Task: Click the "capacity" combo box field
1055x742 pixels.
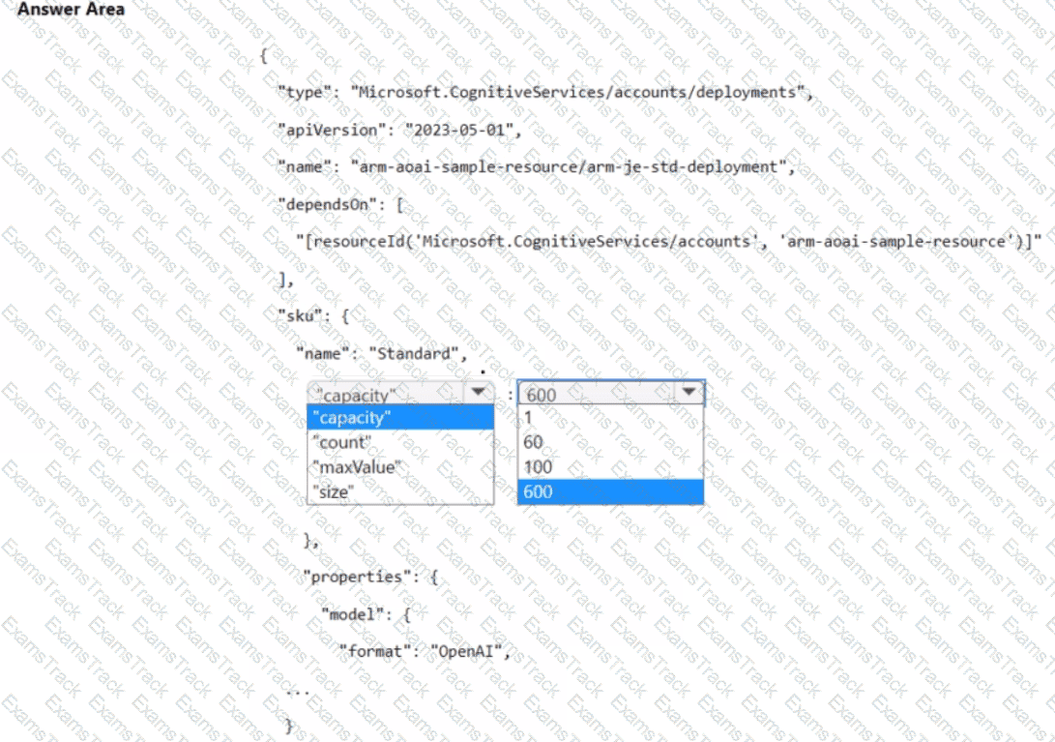Action: 400,393
